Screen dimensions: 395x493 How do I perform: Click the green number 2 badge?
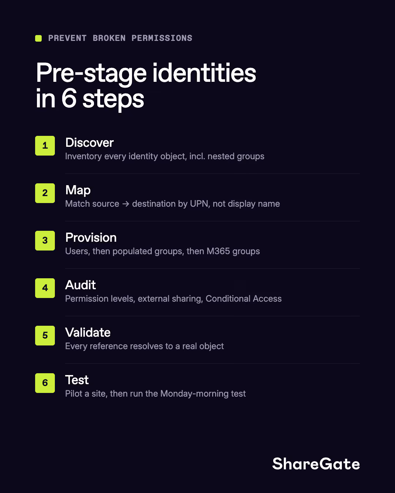coord(45,193)
